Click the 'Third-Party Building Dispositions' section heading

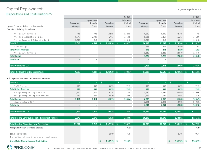[x=21, y=29]
